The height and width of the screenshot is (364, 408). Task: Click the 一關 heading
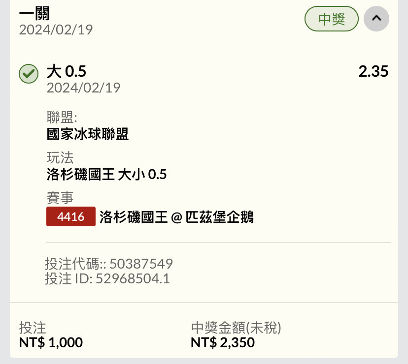(34, 13)
